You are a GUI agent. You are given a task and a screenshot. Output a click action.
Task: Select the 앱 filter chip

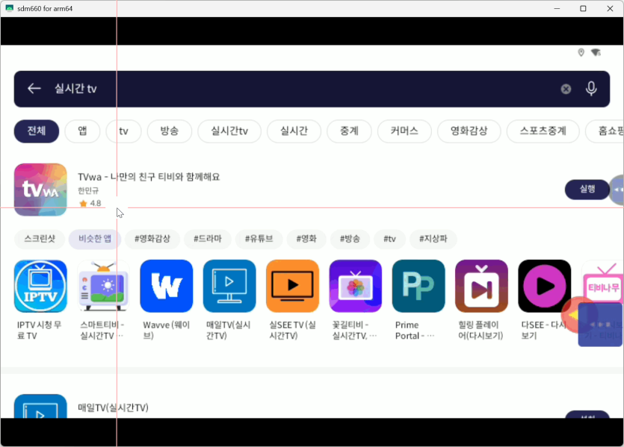(x=82, y=131)
